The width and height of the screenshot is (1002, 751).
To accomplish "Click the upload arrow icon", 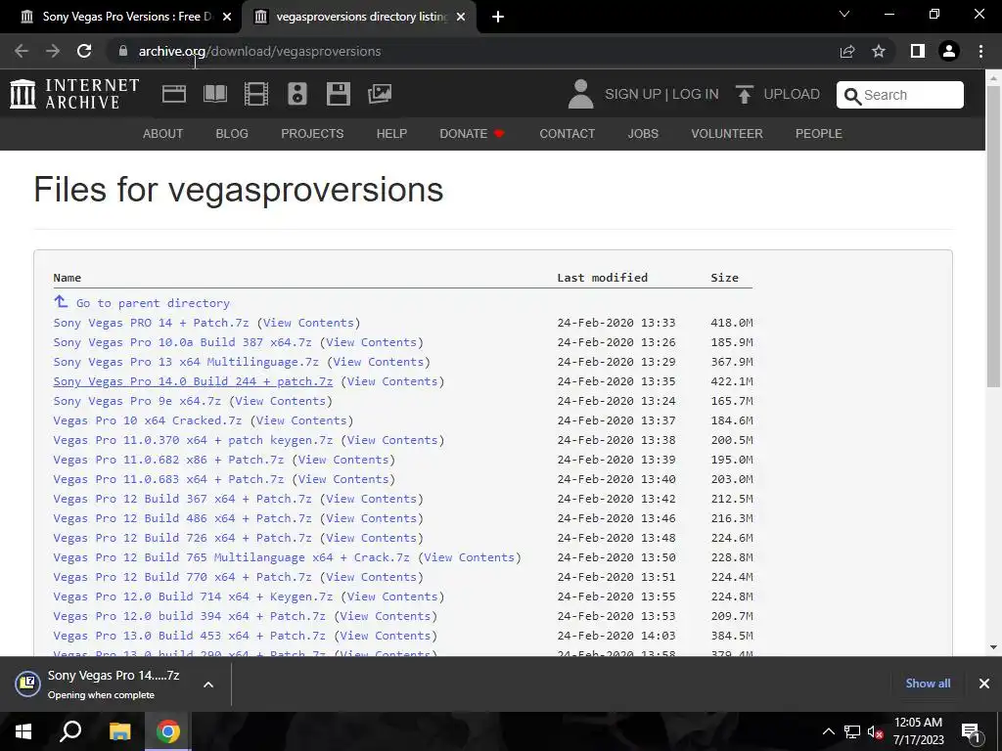I will click(x=744, y=94).
